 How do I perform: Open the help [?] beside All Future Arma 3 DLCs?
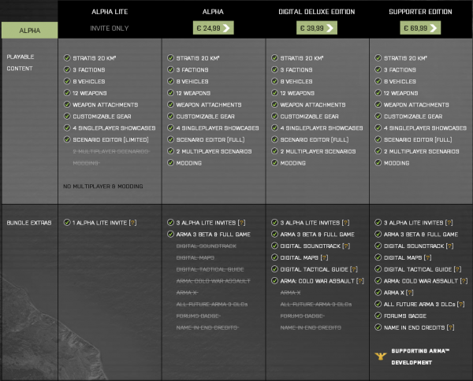[x=461, y=304]
